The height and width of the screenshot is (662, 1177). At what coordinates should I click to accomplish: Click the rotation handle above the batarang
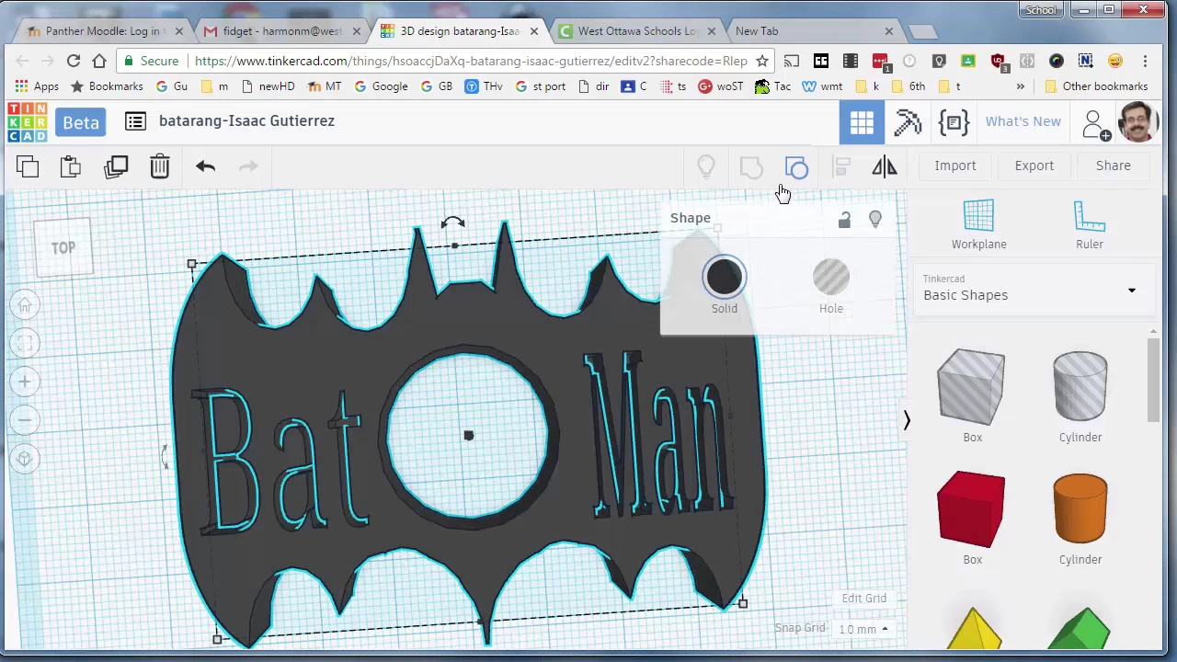pos(452,223)
